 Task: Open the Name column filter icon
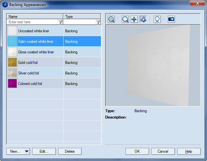pos(60,22)
